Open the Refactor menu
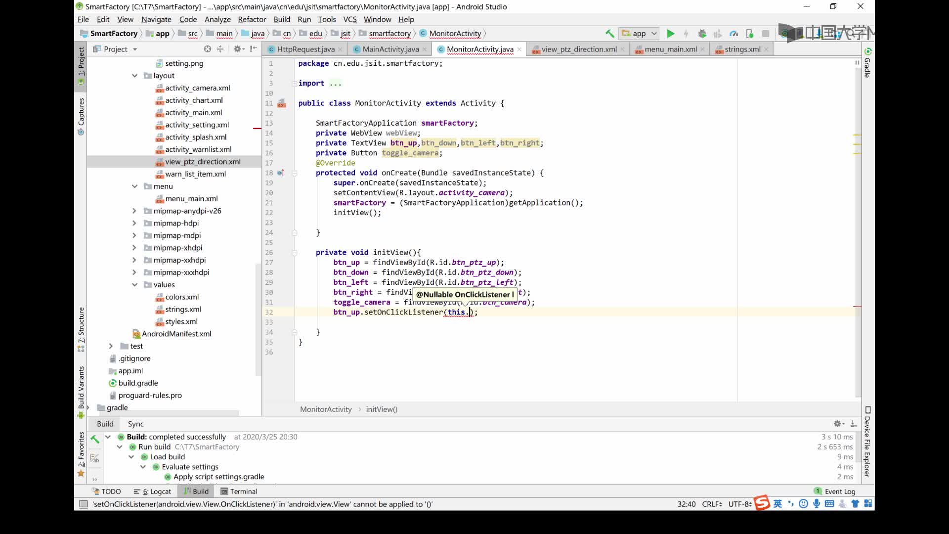 click(x=252, y=19)
